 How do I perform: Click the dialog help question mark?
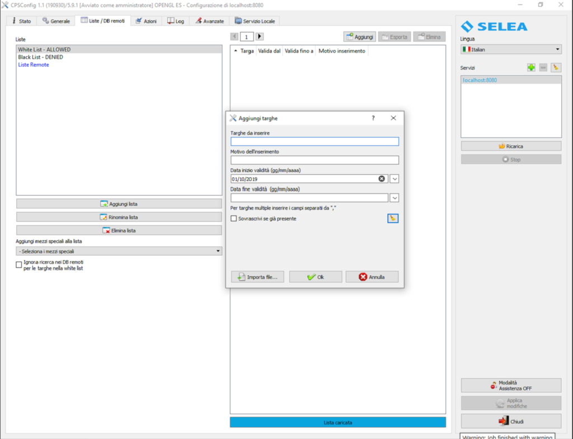point(373,119)
